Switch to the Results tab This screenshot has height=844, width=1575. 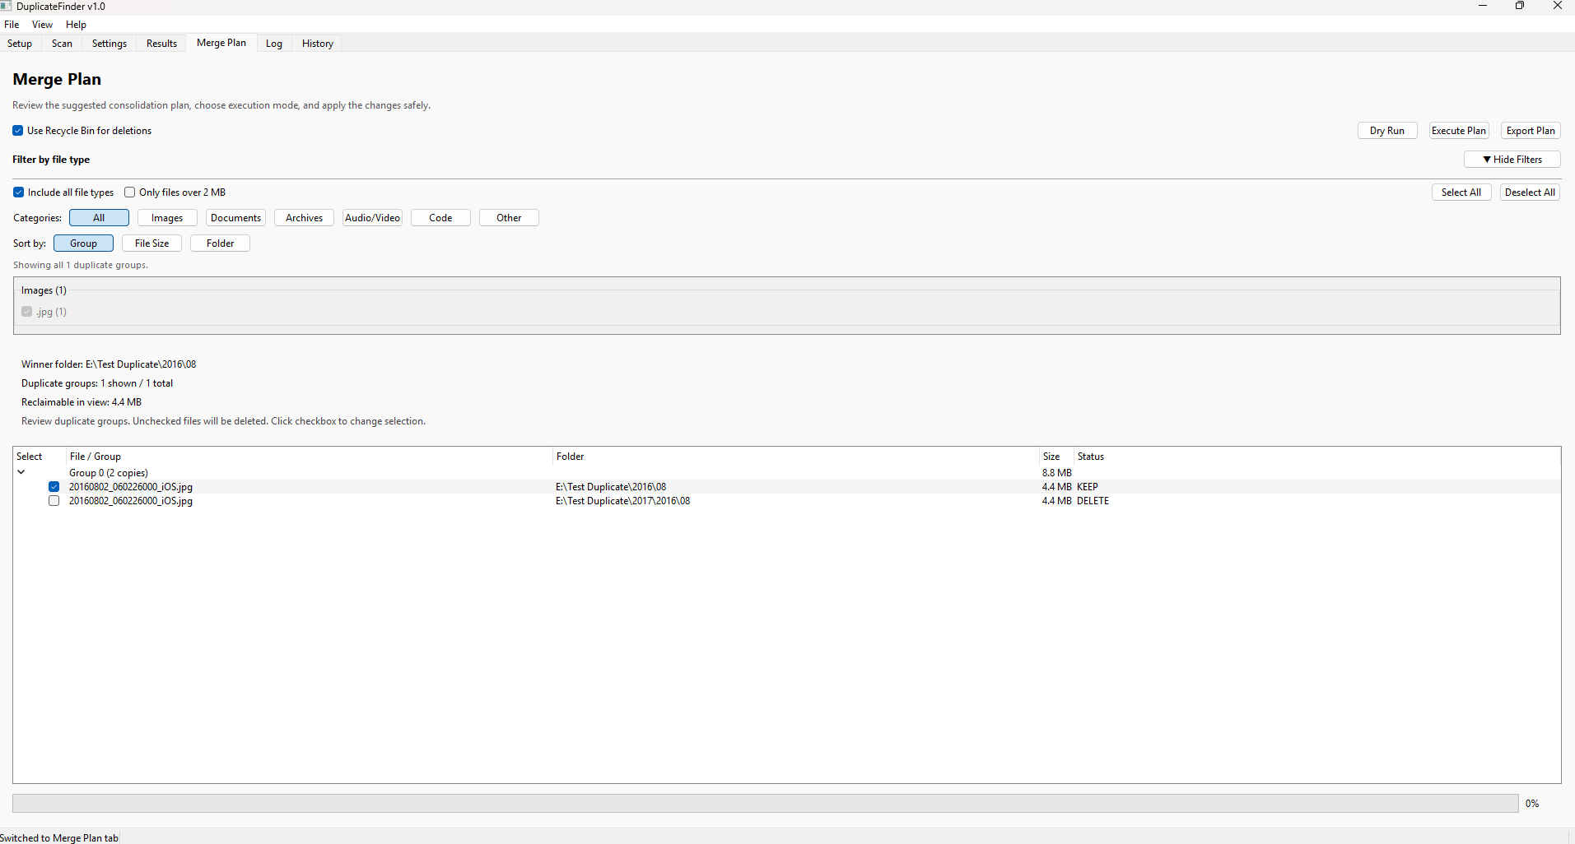(x=161, y=44)
